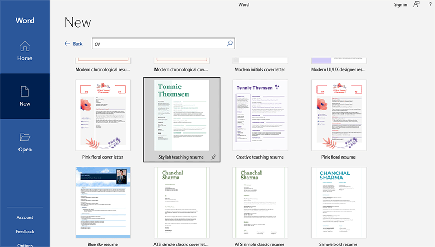Click the Back arrow icon
This screenshot has width=435, height=247.
click(x=67, y=43)
